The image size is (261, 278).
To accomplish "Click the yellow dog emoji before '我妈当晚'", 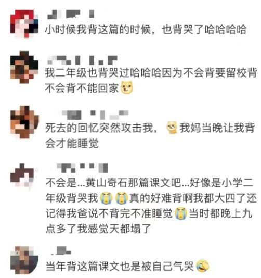I will pos(172,128).
